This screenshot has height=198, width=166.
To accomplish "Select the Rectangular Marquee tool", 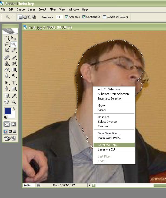I will (7, 38).
